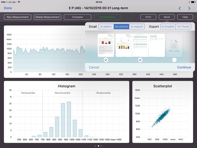
Task: Uncheck the three-page report checkmark
Action: tap(140, 60)
